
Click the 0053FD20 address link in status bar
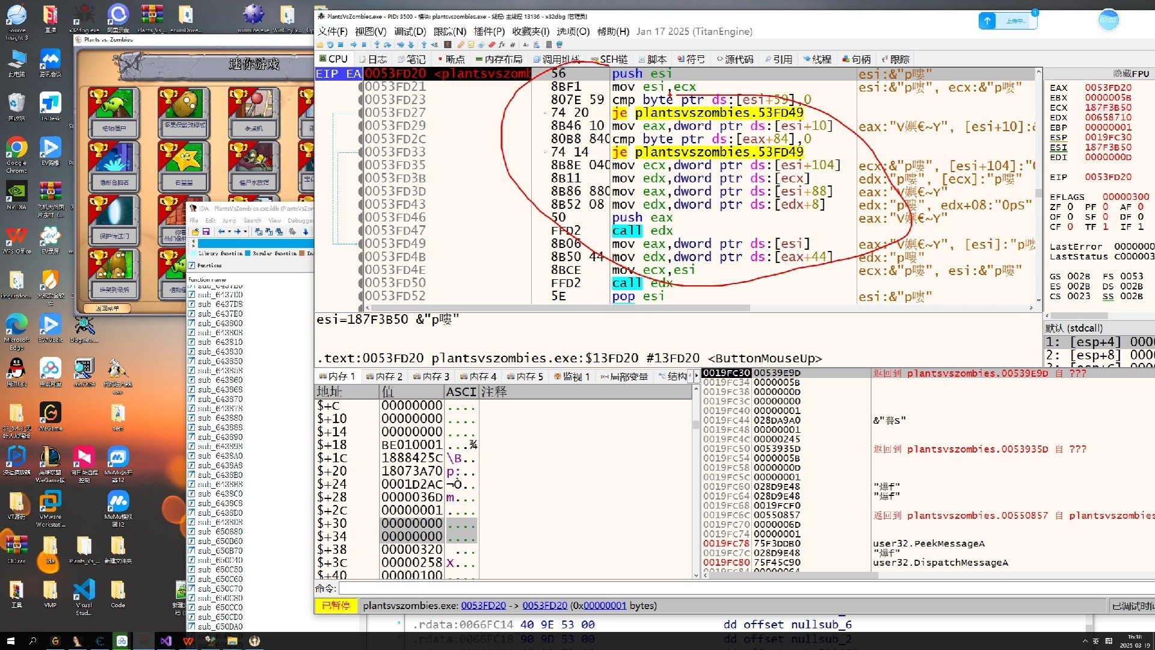[x=483, y=605]
